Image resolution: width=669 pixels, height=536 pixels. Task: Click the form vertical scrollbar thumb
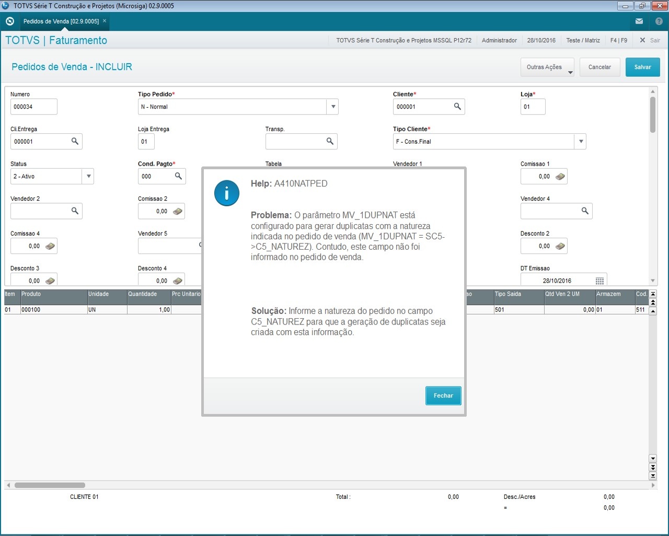(x=653, y=115)
